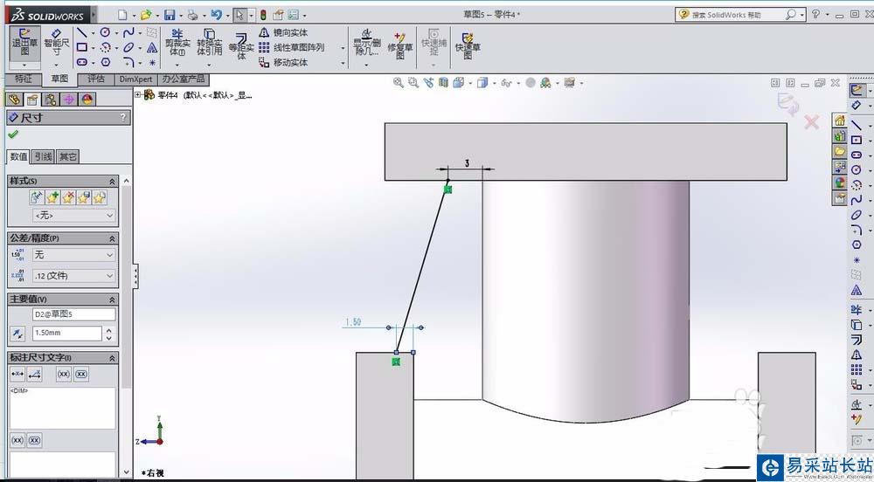Image resolution: width=874 pixels, height=482 pixels.
Task: Click the Print icon
Action: pyautogui.click(x=193, y=15)
